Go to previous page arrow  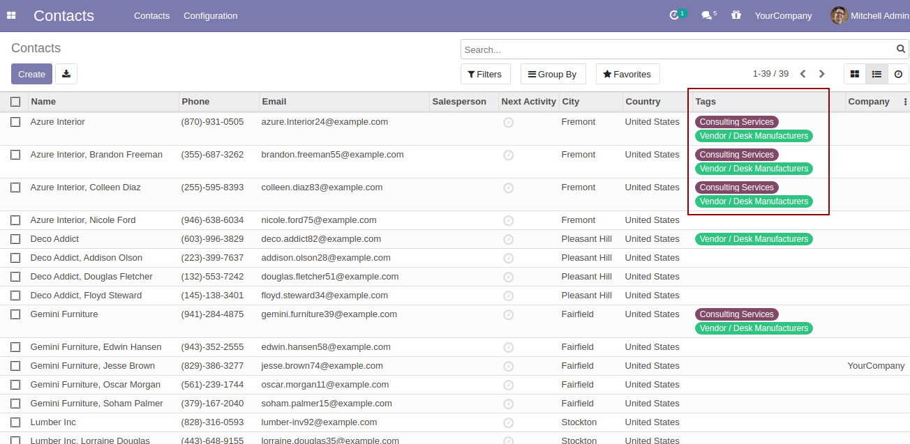point(803,74)
